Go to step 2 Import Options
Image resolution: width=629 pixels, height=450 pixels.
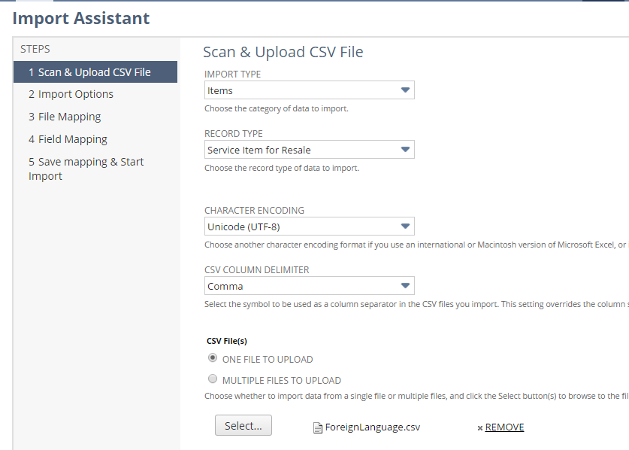pos(71,94)
